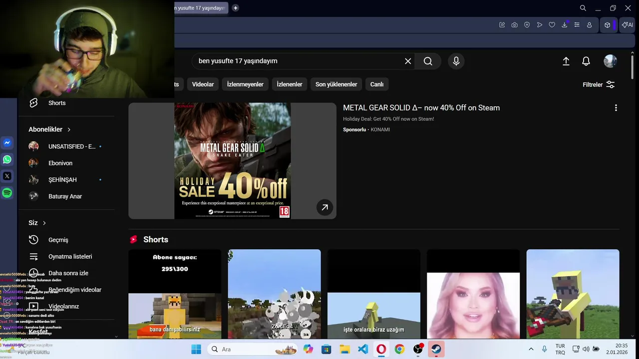This screenshot has width=639, height=359.
Task: Open the YouTube account avatar menu
Action: 610,61
